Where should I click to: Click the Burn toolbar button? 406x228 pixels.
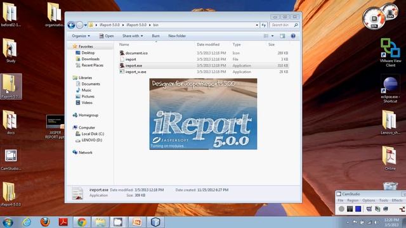pyautogui.click(x=155, y=36)
